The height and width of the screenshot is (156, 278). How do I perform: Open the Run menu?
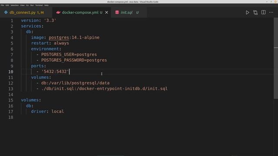(x=32, y=5)
